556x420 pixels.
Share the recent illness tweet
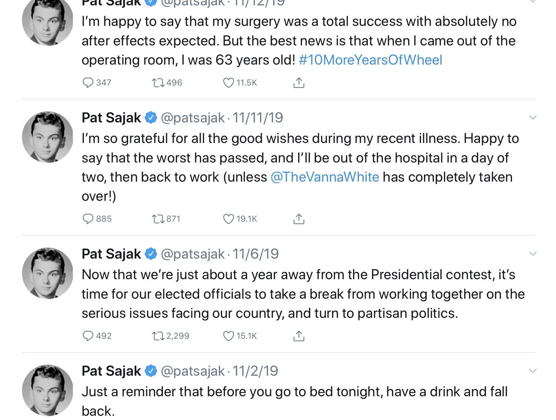tap(299, 219)
